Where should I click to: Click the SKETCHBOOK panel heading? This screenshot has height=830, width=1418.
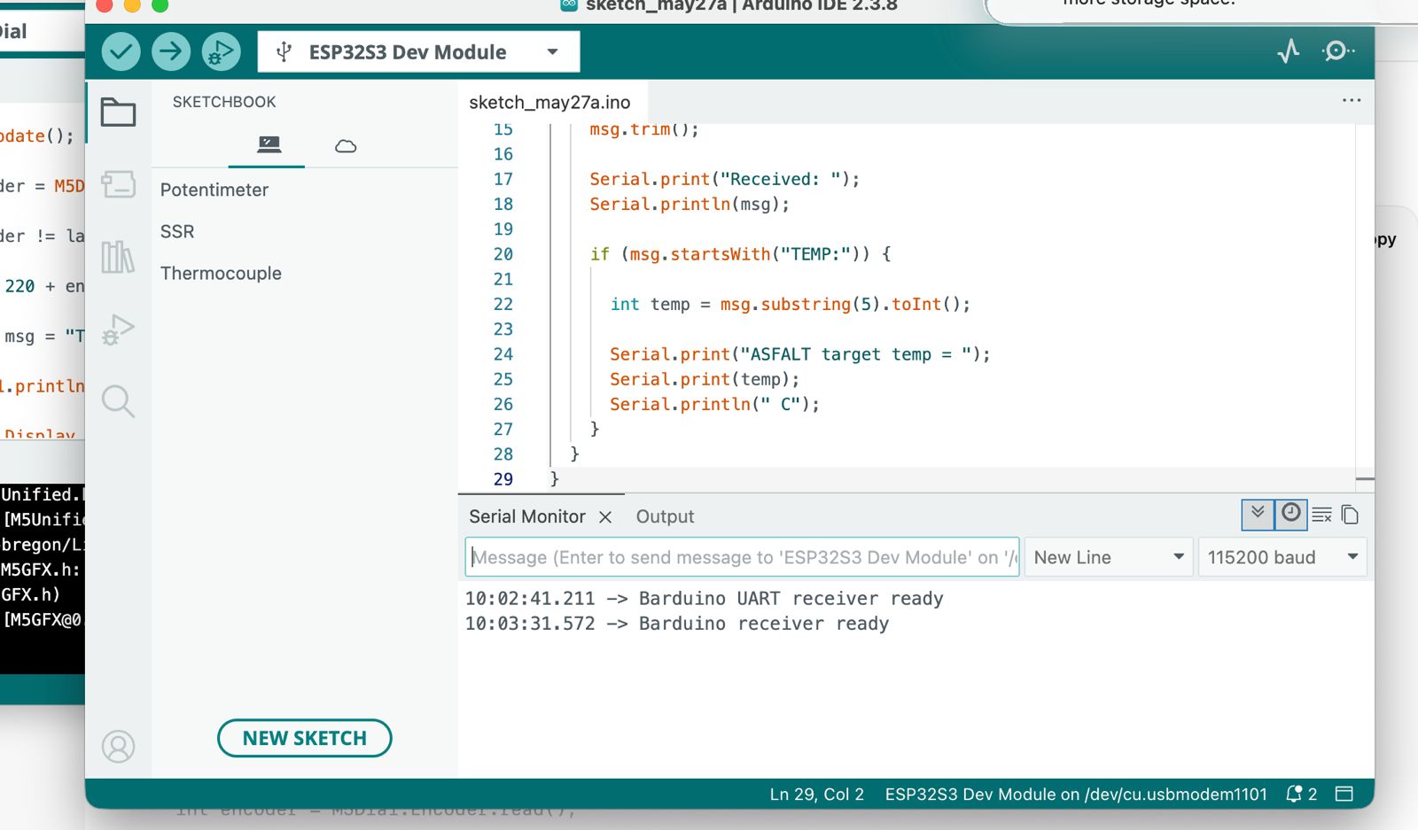coord(224,102)
